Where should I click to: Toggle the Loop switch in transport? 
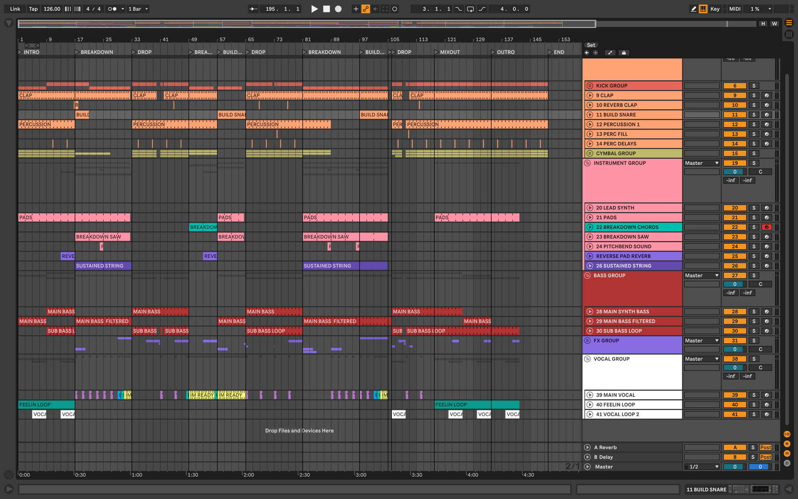(x=470, y=9)
